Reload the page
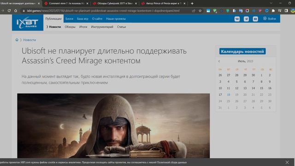The height and width of the screenshot is (166, 295). (9, 11)
